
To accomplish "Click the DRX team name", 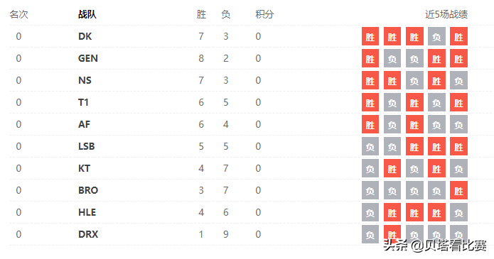I will coord(88,234).
